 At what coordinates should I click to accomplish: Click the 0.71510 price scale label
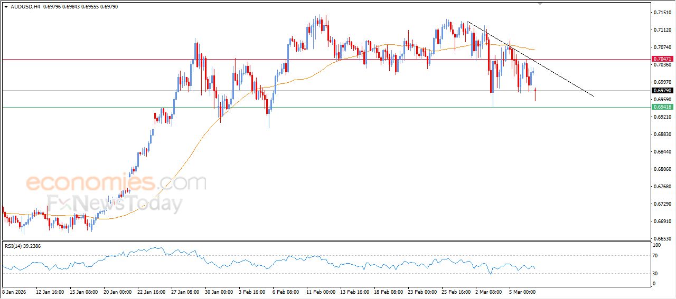[x=661, y=12]
